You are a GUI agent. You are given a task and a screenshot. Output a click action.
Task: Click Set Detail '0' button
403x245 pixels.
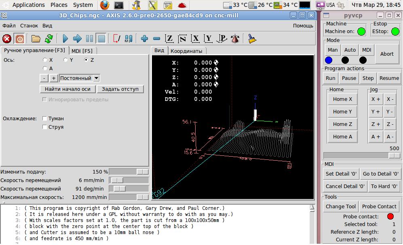[x=341, y=174]
